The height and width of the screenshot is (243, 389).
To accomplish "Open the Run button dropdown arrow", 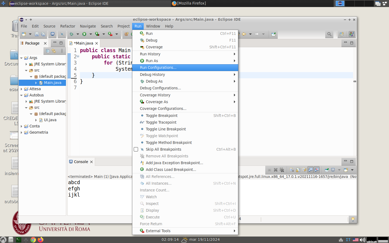I will (x=90, y=34).
